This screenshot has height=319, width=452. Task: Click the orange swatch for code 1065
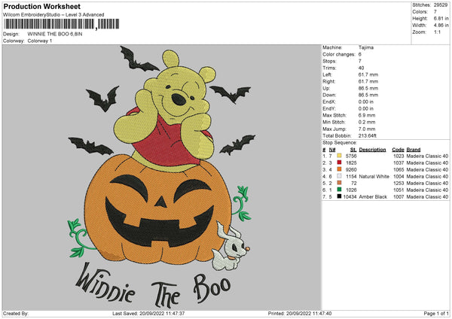(339, 169)
